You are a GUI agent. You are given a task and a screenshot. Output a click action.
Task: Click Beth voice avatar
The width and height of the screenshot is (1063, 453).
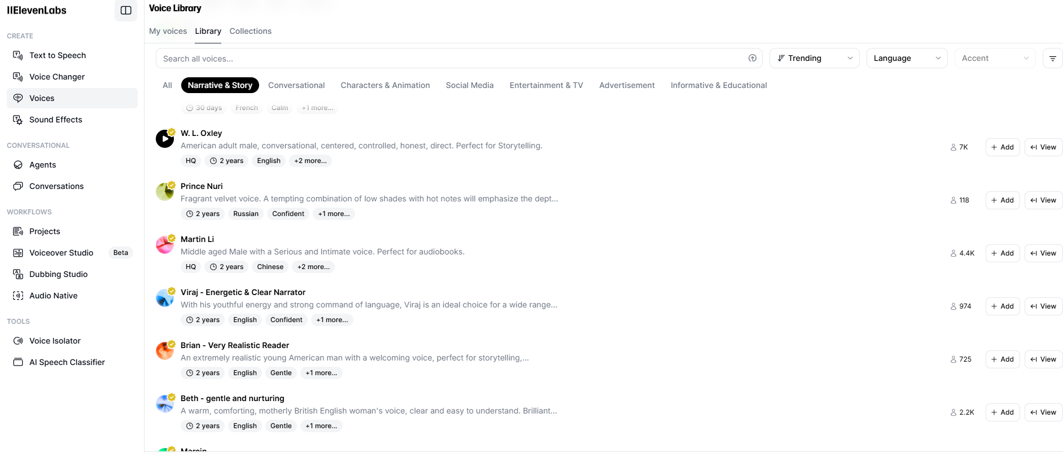point(165,403)
